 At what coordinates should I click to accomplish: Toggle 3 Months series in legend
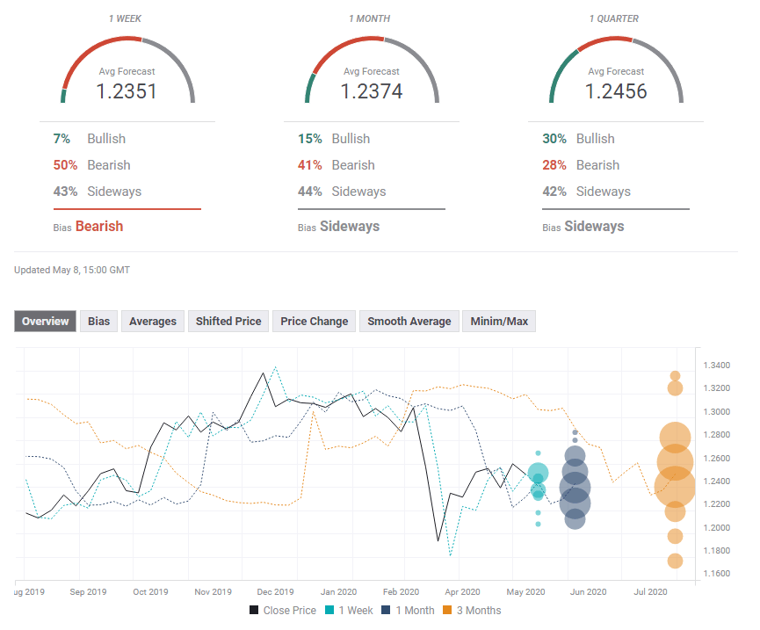(x=471, y=611)
